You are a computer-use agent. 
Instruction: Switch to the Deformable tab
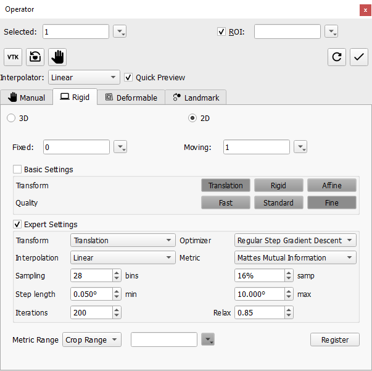pos(131,98)
